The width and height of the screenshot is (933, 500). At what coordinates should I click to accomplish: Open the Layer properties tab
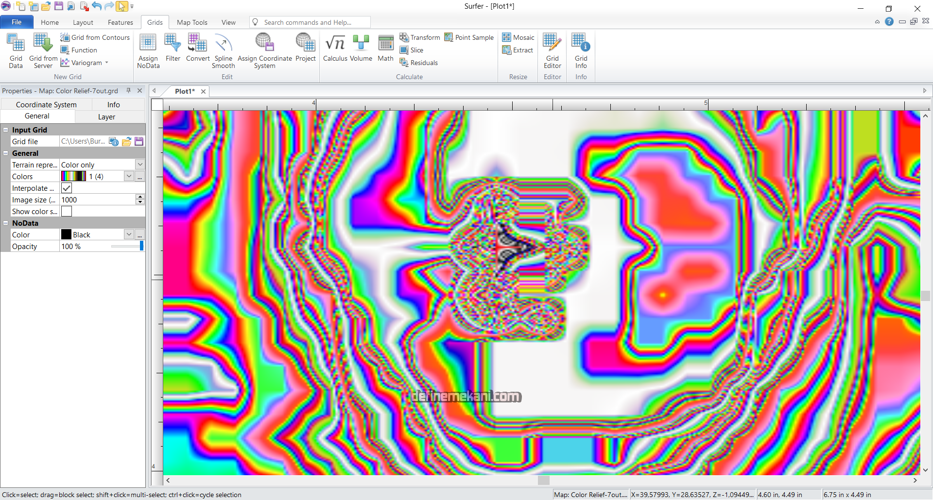[106, 117]
